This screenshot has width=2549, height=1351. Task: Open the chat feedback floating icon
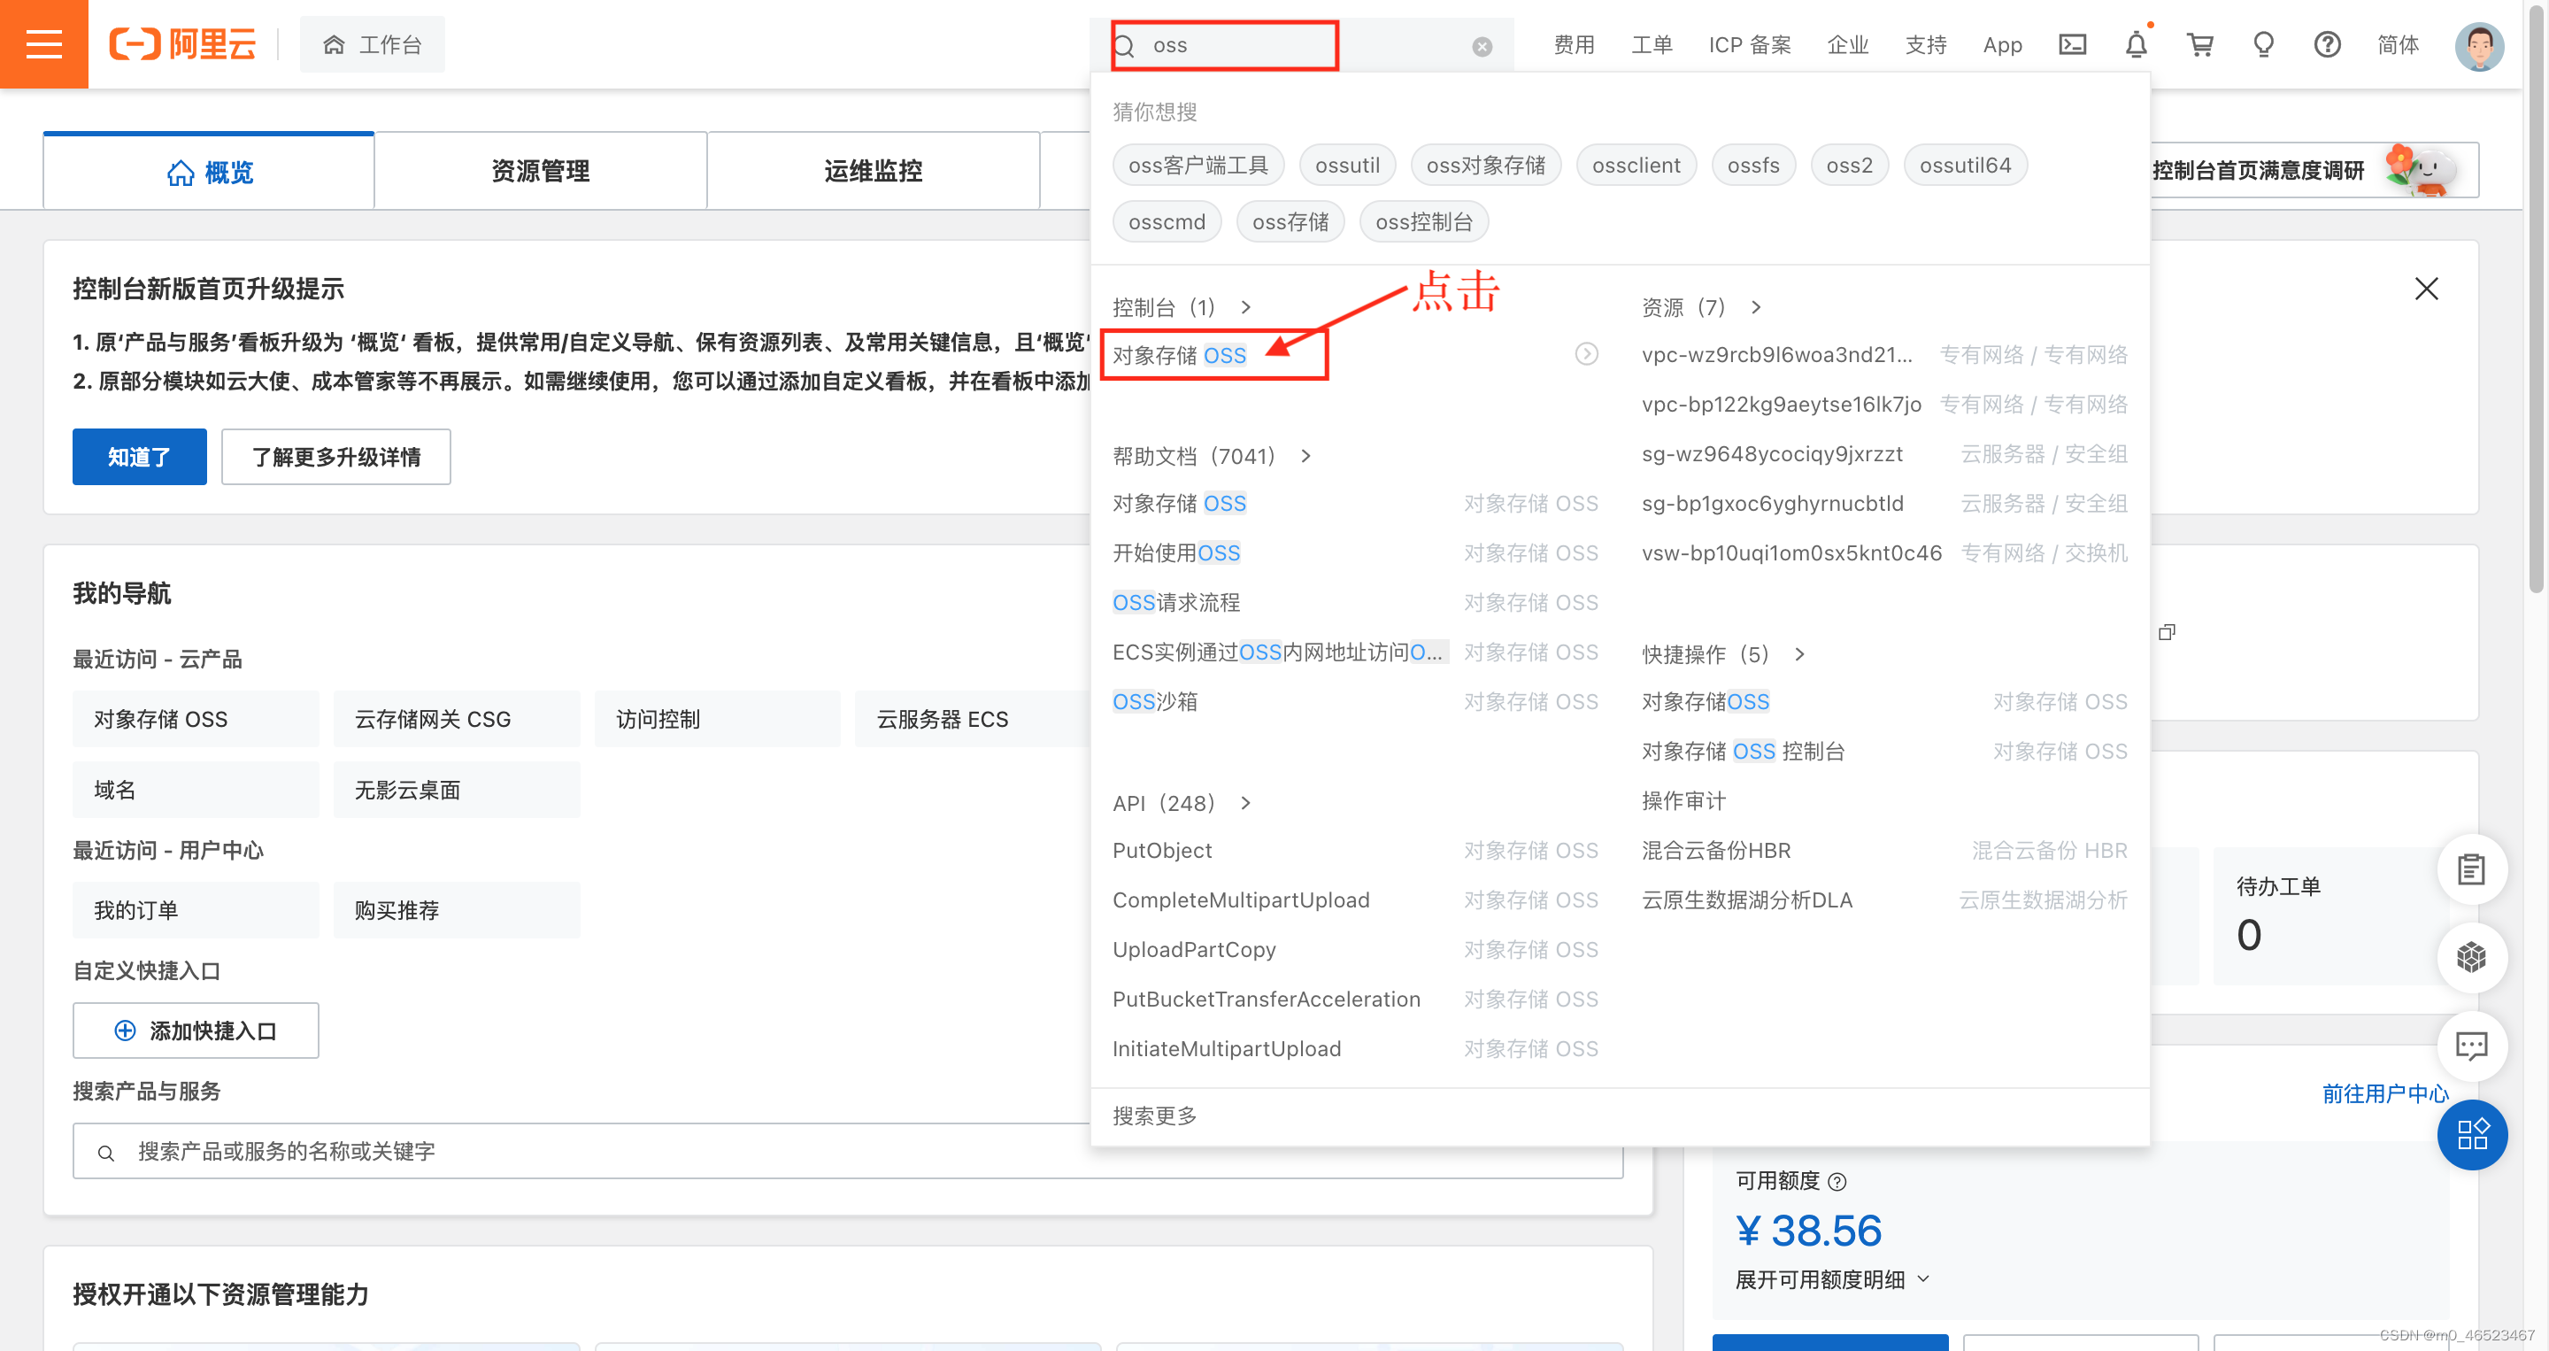[x=2471, y=1046]
